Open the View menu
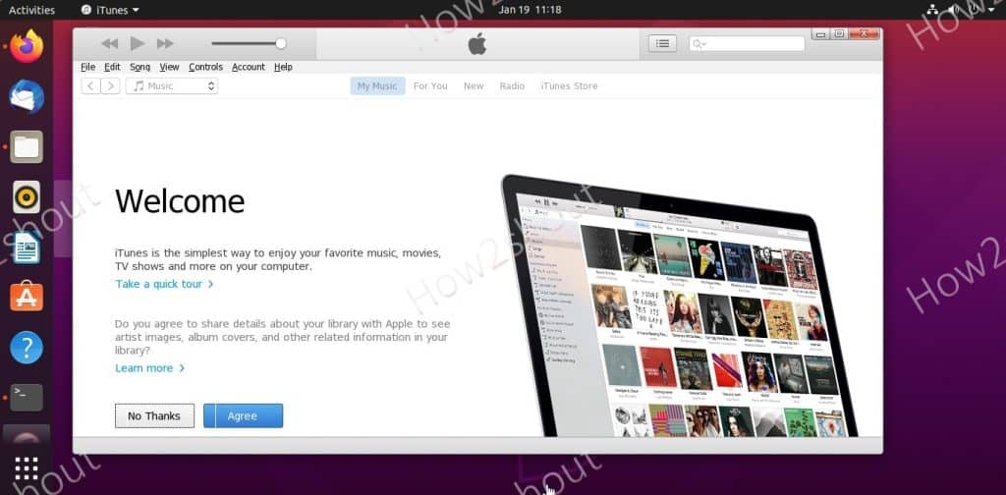Image resolution: width=1006 pixels, height=495 pixels. (x=169, y=67)
